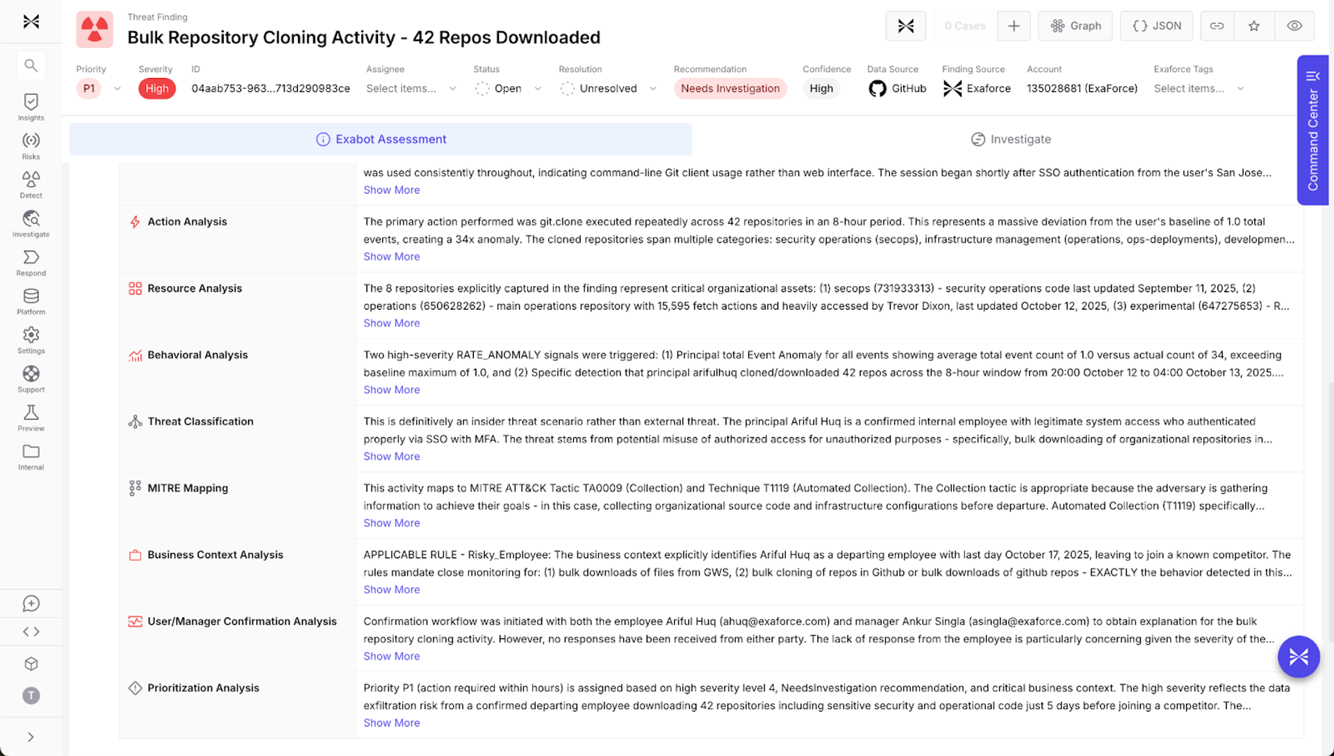
Task: Click the cube package icon in sidebar
Action: point(31,664)
